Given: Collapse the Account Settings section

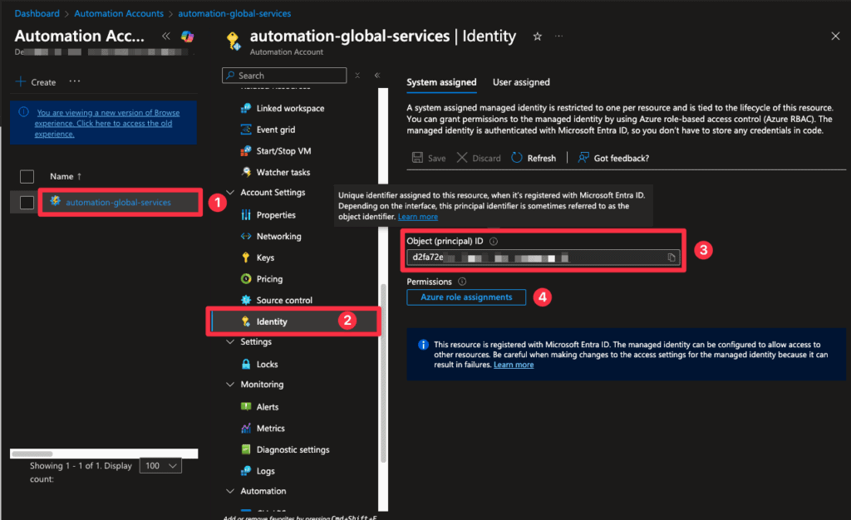Looking at the screenshot, I should [x=230, y=193].
